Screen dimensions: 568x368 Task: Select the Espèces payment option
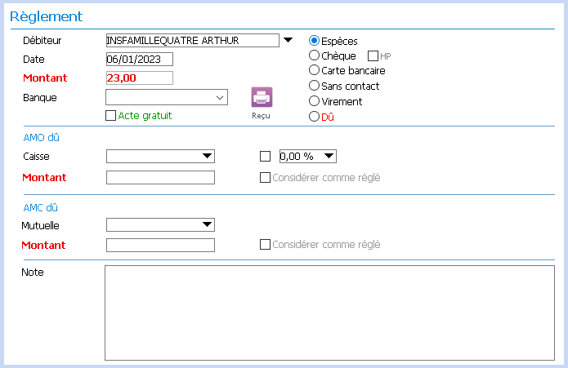point(314,41)
